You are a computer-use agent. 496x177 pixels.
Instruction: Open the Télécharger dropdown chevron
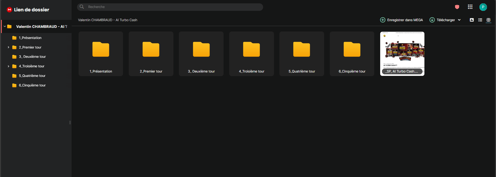click(x=459, y=20)
